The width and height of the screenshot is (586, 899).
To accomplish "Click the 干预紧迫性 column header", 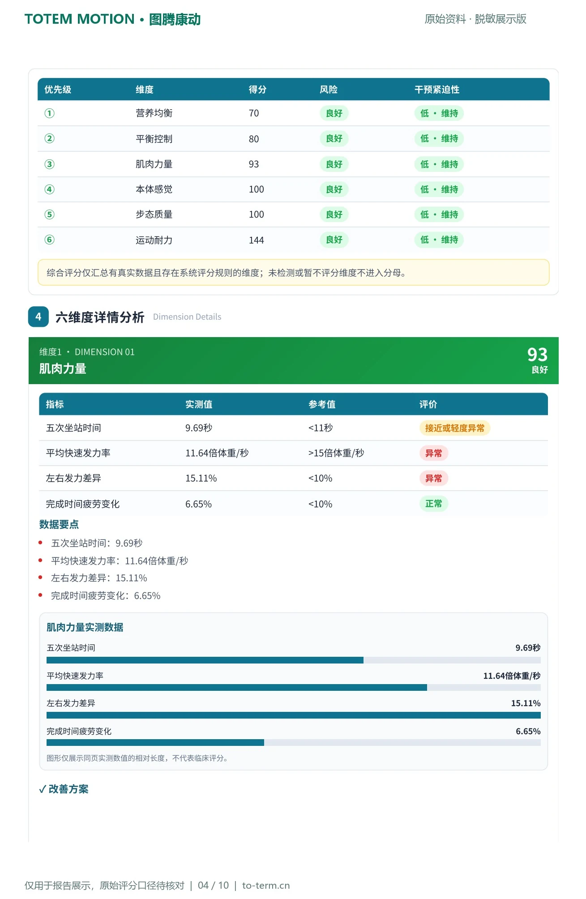I will 437,90.
